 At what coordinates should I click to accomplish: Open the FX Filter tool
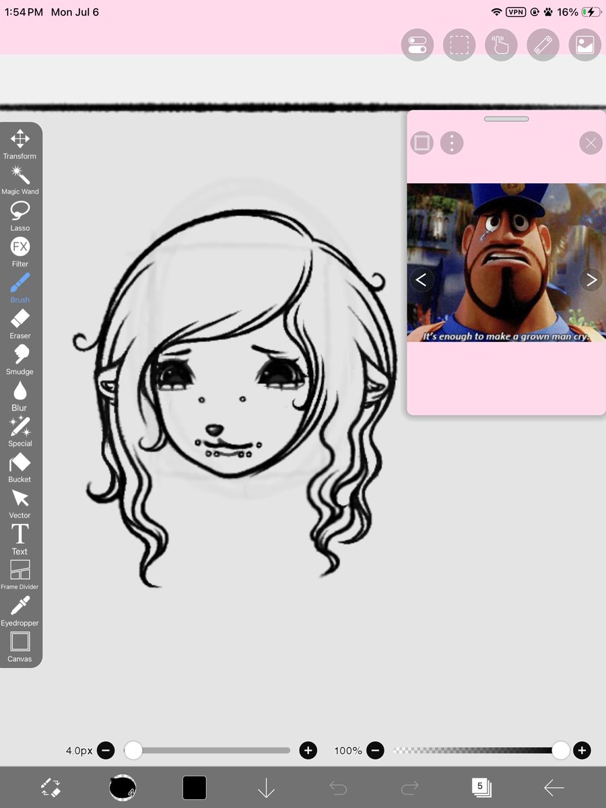pyautogui.click(x=20, y=252)
